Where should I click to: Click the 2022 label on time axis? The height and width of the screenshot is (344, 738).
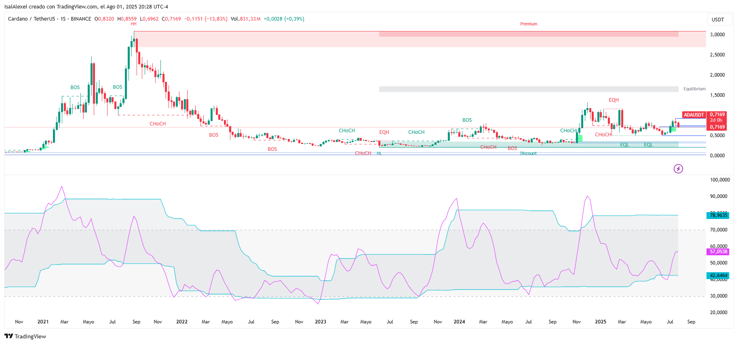coord(182,322)
